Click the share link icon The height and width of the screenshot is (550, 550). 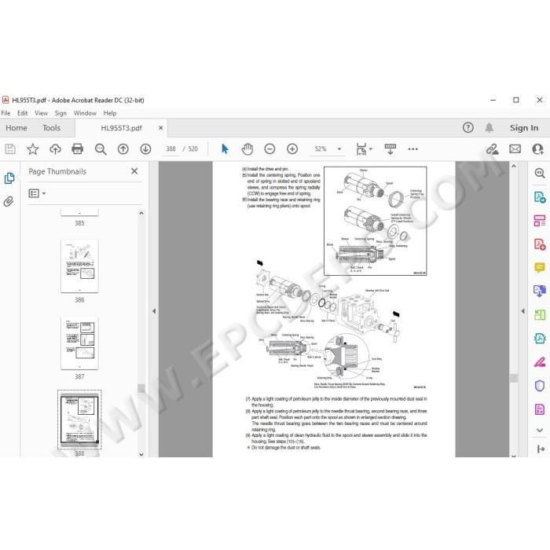[x=492, y=149]
